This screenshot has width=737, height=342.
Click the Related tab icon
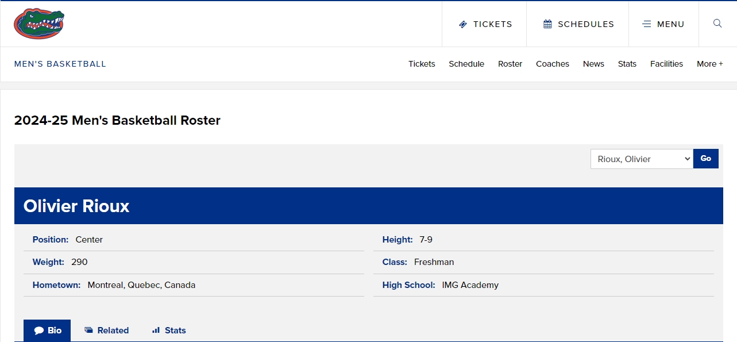88,330
